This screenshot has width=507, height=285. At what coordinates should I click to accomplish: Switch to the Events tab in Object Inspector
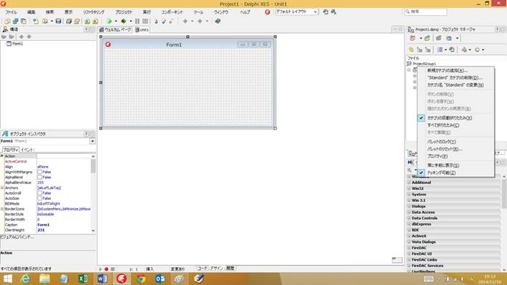pos(26,150)
